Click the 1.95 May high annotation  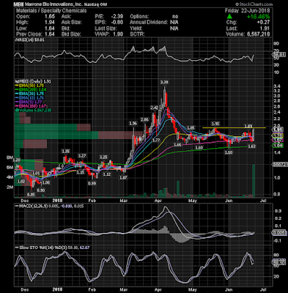[215, 124]
